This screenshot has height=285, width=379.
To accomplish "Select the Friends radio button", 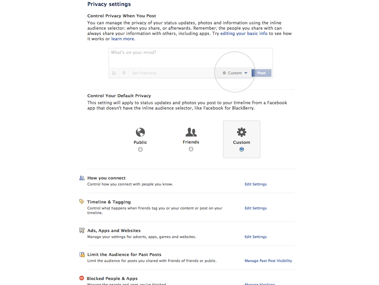I will point(191,149).
